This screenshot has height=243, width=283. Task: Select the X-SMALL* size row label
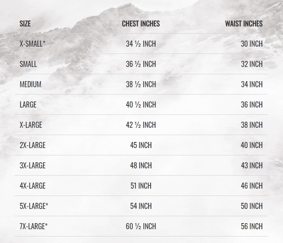[32, 44]
